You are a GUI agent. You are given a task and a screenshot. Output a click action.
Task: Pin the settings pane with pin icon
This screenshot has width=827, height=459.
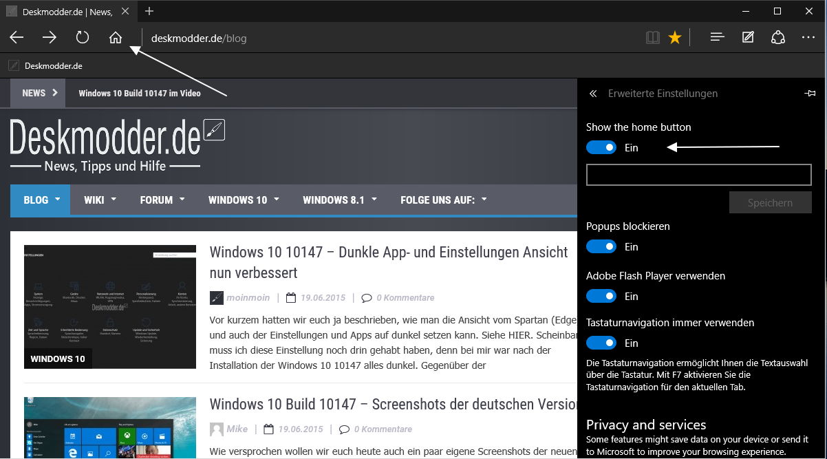810,94
